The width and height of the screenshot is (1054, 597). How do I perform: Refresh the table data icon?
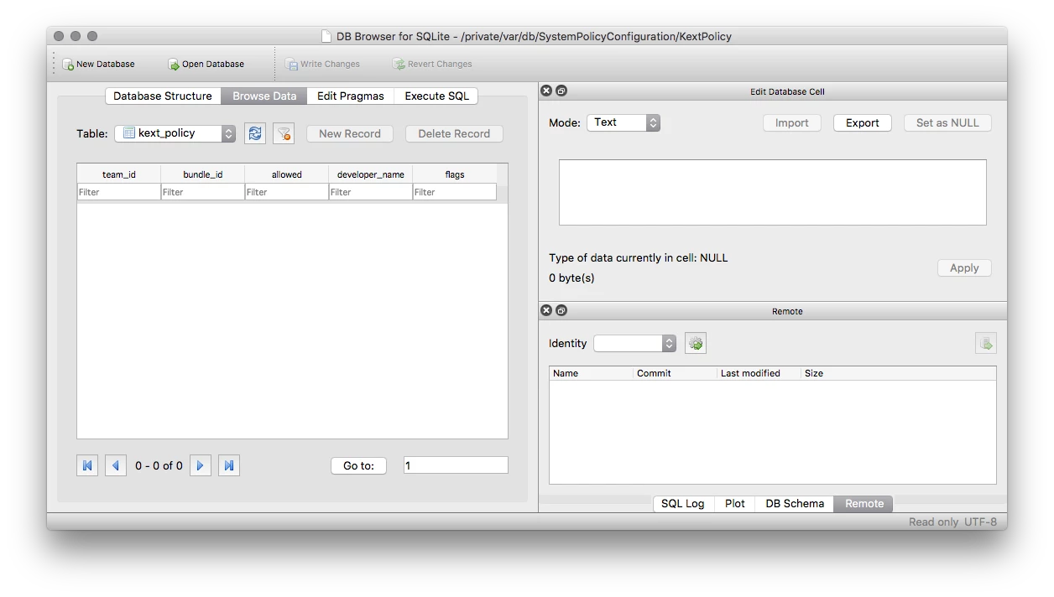255,133
